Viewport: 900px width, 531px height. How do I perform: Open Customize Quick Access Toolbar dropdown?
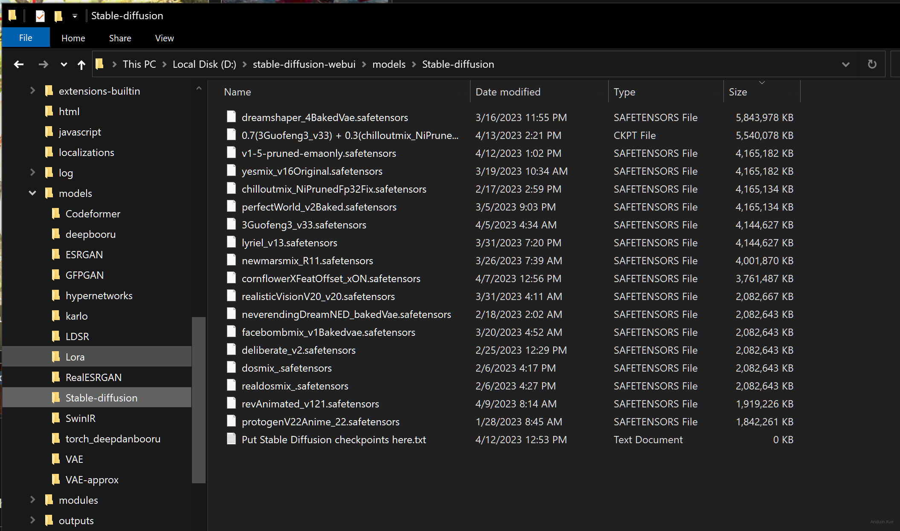pos(75,16)
